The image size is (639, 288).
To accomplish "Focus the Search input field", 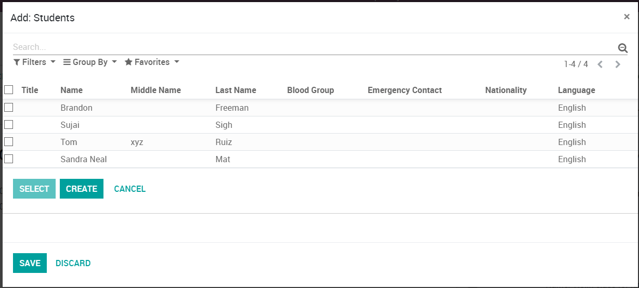I will (312, 47).
